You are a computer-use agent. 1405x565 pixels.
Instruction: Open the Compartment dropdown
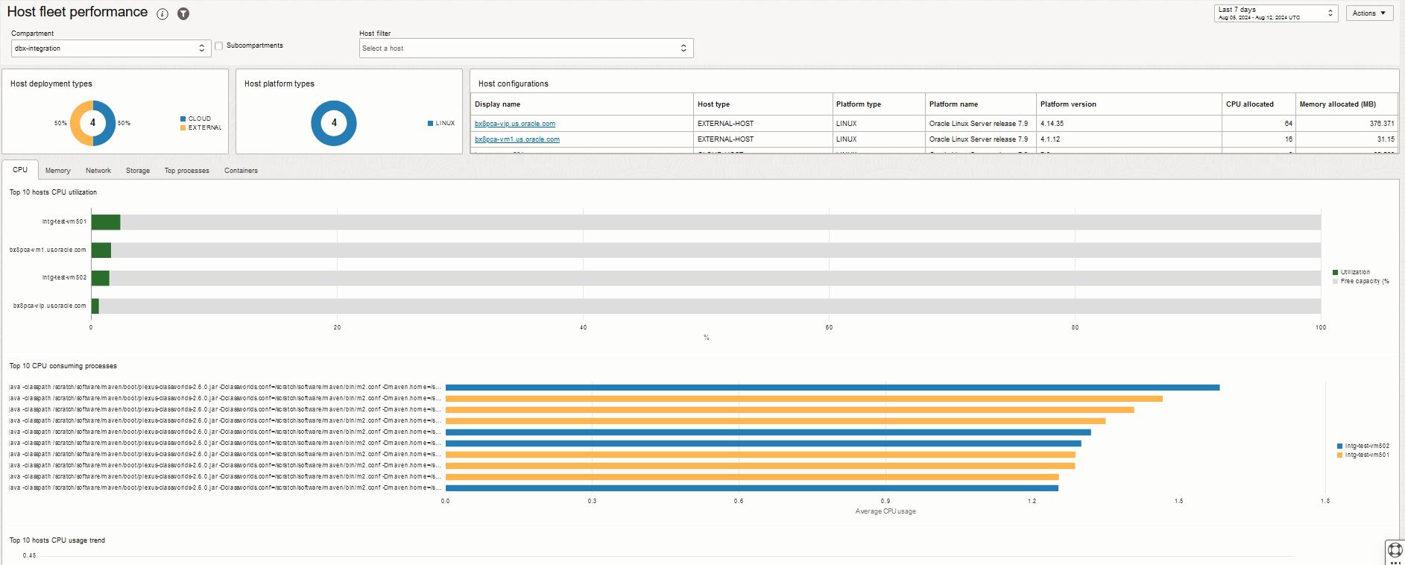click(x=110, y=48)
